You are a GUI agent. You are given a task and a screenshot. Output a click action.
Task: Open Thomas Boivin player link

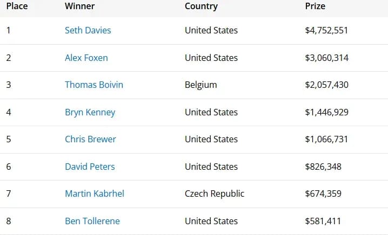pyautogui.click(x=94, y=85)
